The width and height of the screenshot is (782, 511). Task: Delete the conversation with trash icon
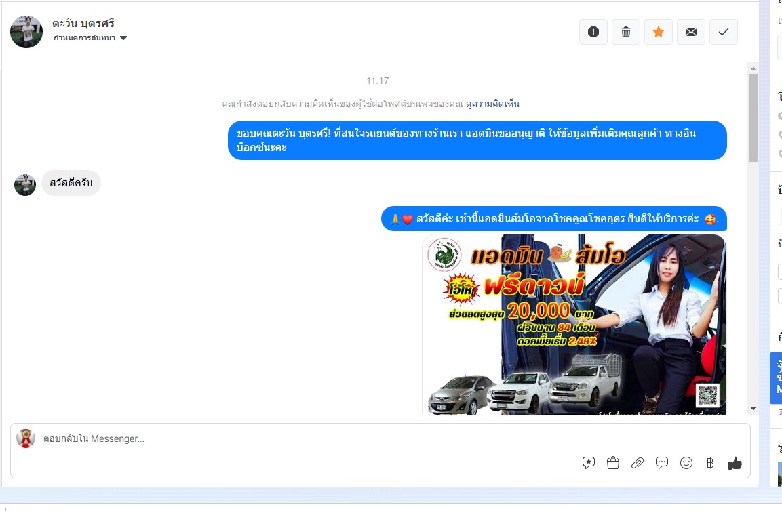(x=625, y=32)
